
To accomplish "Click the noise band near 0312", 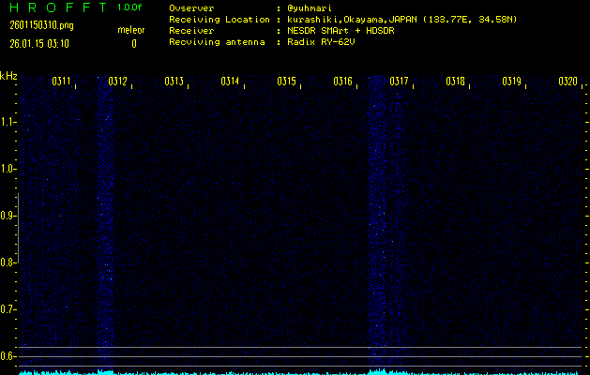I will click(x=105, y=222).
